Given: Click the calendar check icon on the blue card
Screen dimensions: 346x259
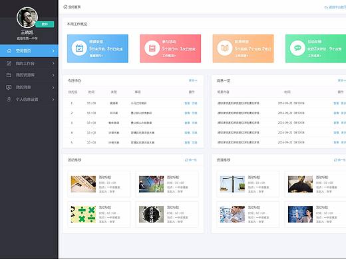Looking at the screenshot, I should coord(79,48).
